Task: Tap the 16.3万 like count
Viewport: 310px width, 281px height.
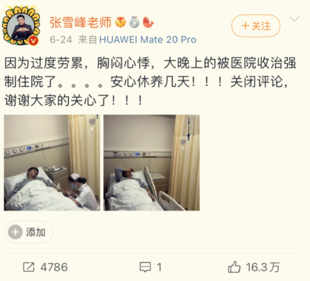Action: 263,267
